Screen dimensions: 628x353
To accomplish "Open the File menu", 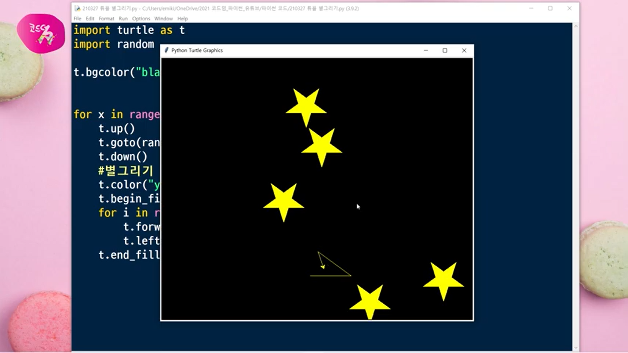I will click(x=77, y=19).
